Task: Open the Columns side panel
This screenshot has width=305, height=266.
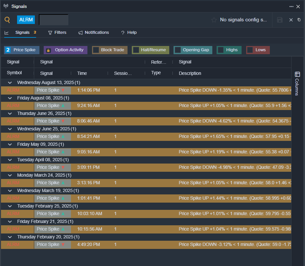Action: 297,83
